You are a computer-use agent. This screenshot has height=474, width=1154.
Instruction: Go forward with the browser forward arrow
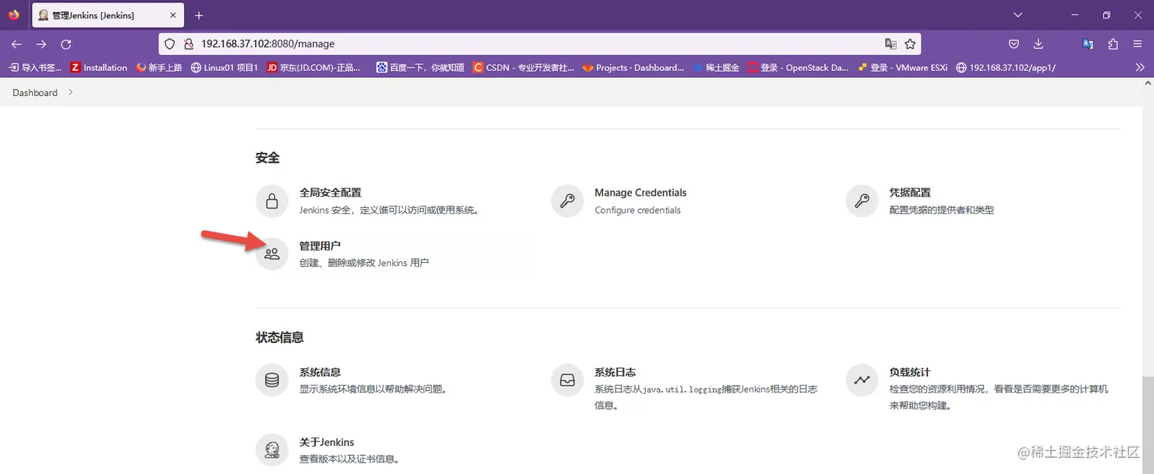pyautogui.click(x=41, y=44)
